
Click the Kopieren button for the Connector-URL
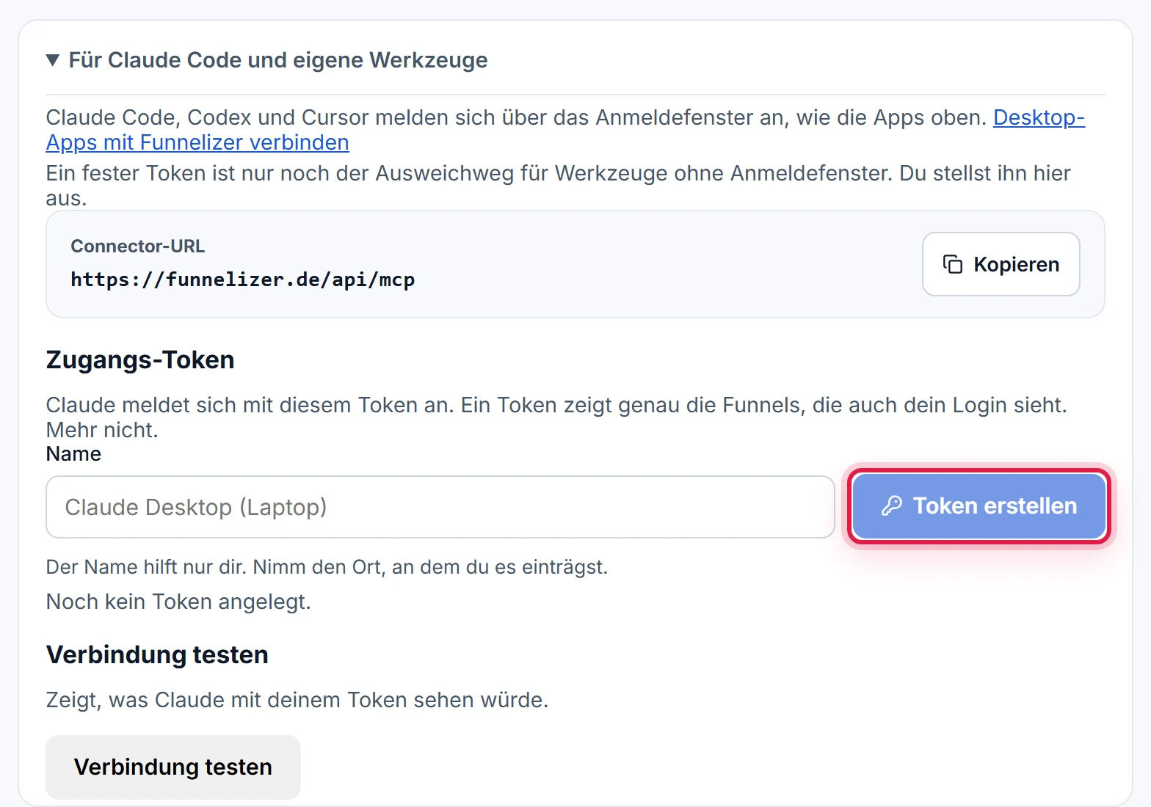point(1001,264)
